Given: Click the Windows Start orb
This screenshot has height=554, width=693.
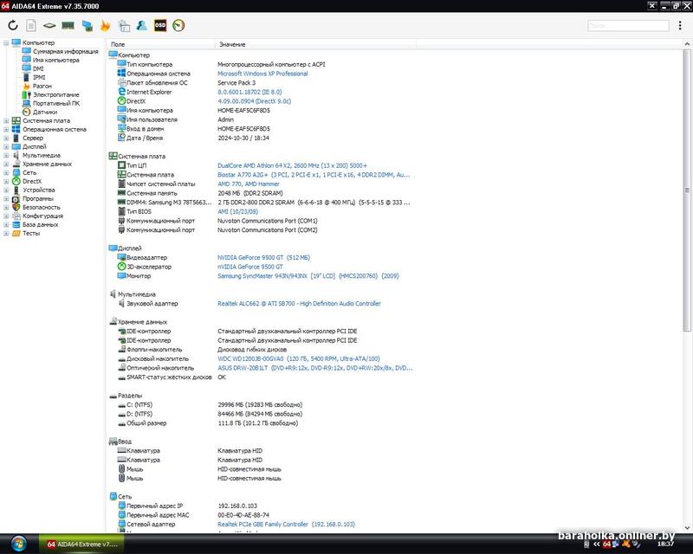Looking at the screenshot, I should pos(18,544).
